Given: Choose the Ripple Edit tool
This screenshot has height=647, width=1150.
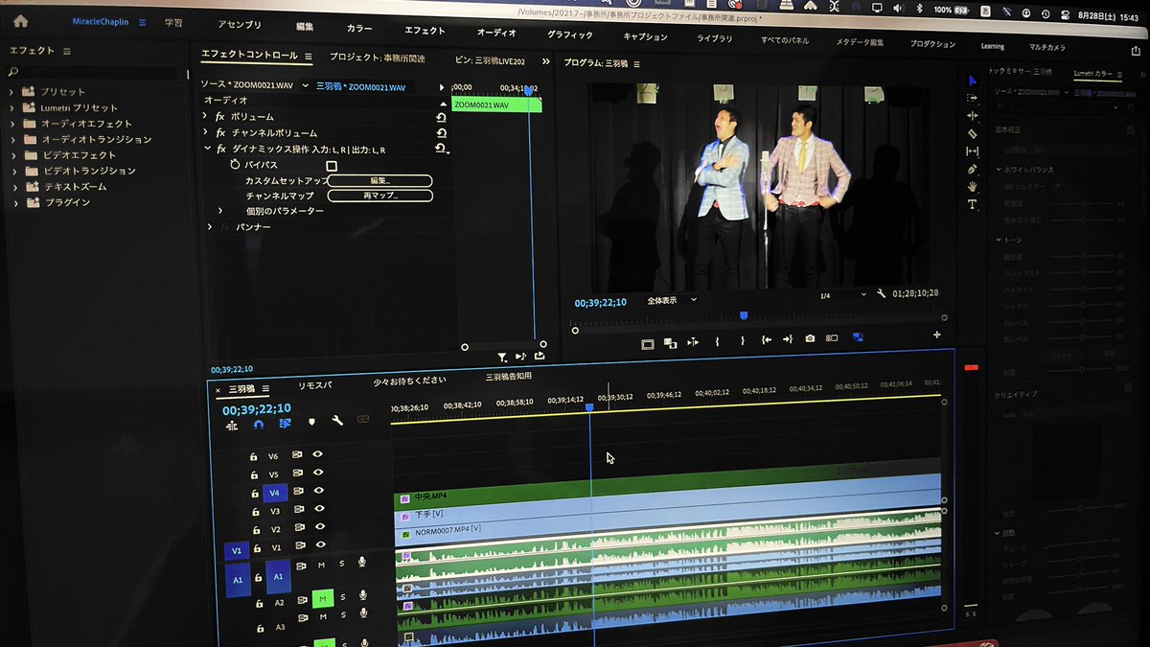Looking at the screenshot, I should click(973, 116).
